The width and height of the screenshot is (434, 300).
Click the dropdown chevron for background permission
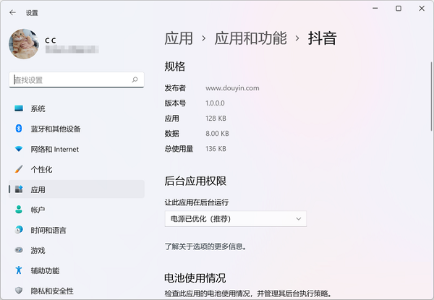[x=298, y=219]
